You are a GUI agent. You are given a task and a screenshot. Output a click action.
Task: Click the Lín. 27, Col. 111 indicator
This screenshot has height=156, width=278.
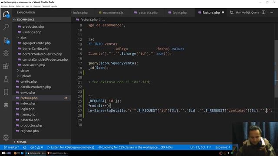pos(201,147)
